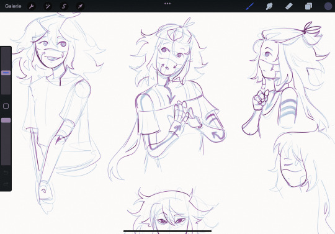This screenshot has height=234, width=335.
Task: Tap the home indicator bar at bottom
Action: pyautogui.click(x=167, y=231)
